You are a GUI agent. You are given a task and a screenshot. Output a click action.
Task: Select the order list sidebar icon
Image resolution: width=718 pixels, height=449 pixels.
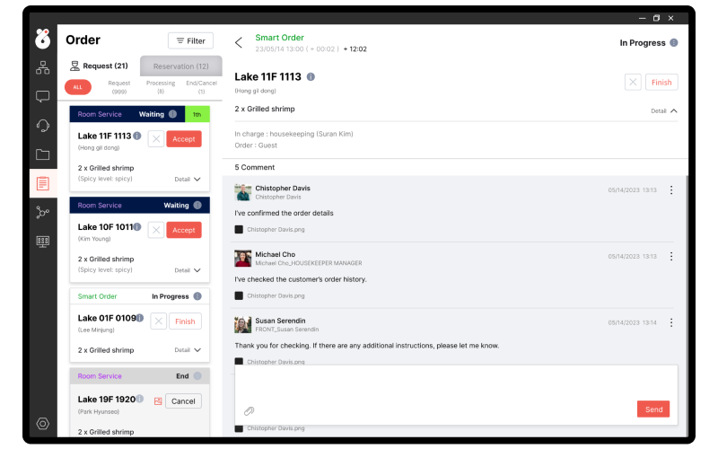[42, 183]
